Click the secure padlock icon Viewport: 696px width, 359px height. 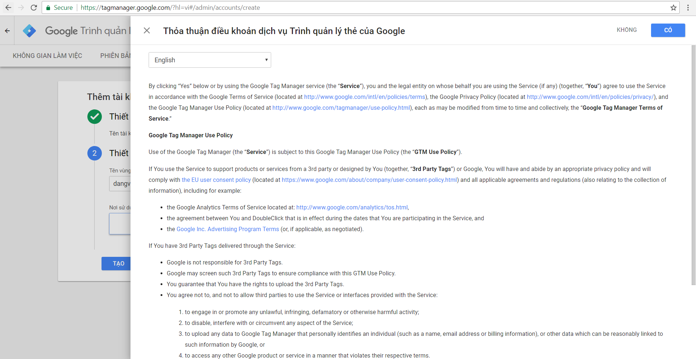(x=48, y=8)
